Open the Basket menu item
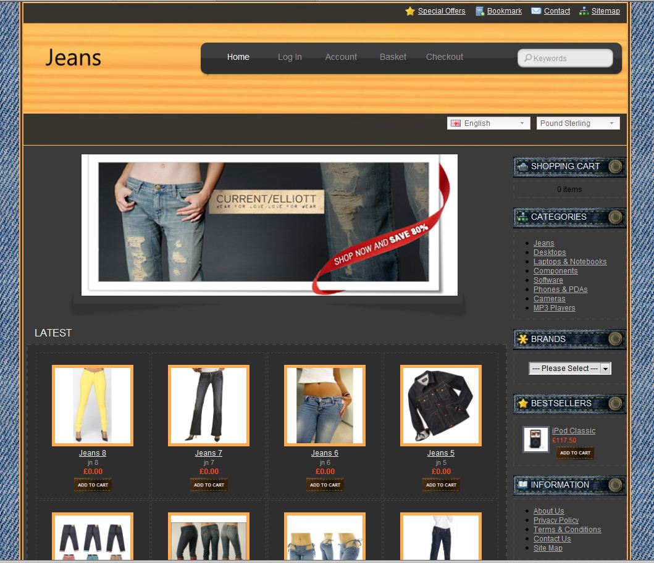The width and height of the screenshot is (654, 563). (x=393, y=57)
